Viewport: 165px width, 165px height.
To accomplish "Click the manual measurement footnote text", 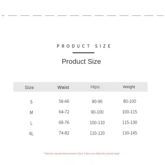I will point(82,153).
